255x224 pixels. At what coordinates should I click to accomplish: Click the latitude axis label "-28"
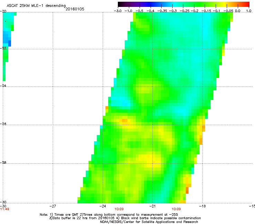pyautogui.click(x=3, y=163)
